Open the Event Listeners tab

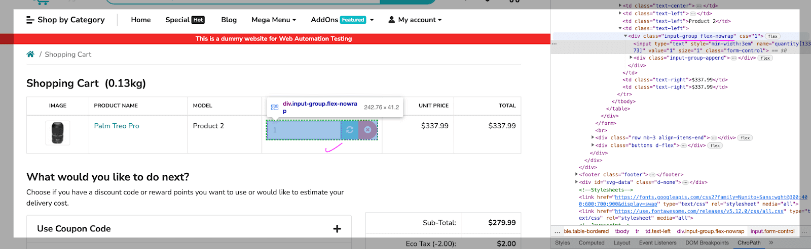(x=657, y=243)
